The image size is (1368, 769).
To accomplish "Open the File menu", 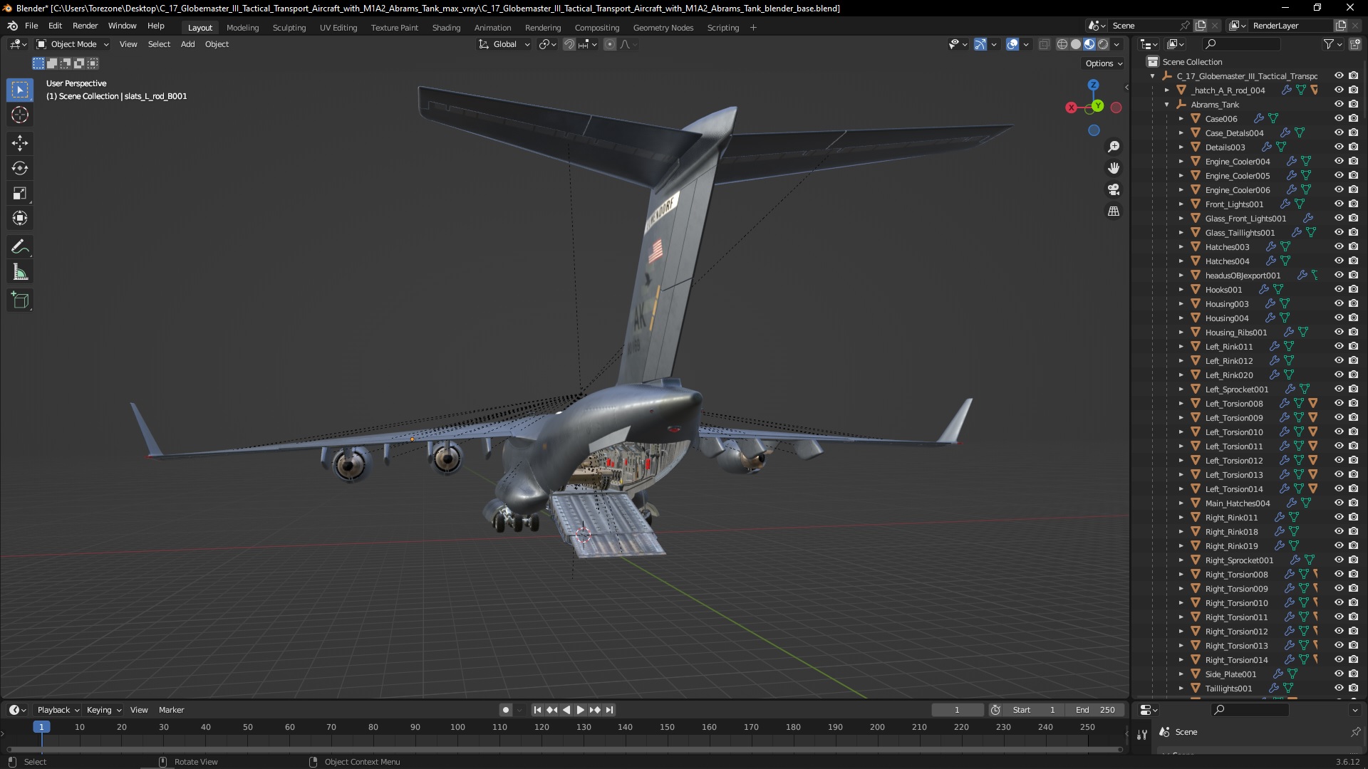I will pos(31,26).
